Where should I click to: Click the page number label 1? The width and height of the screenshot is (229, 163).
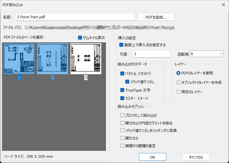coord(19,78)
